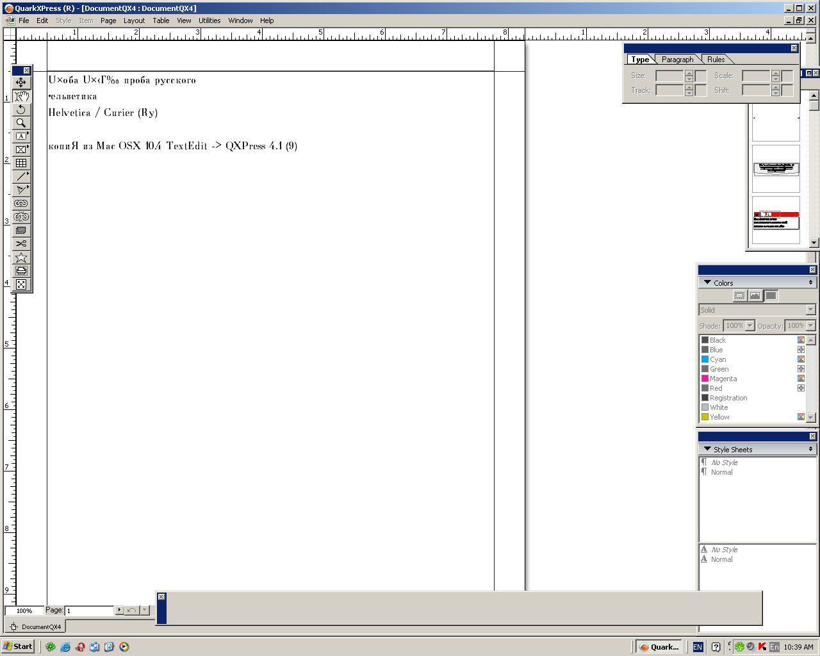Click the middle page thumbnail with black text

[x=776, y=168]
